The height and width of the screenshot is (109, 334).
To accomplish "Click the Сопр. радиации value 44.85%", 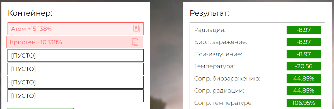I will 304,91.
